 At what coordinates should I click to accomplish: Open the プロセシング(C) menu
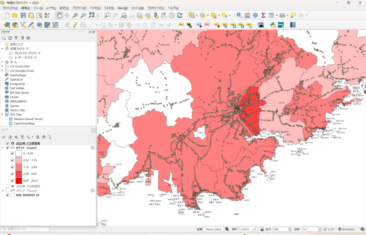pos(156,8)
